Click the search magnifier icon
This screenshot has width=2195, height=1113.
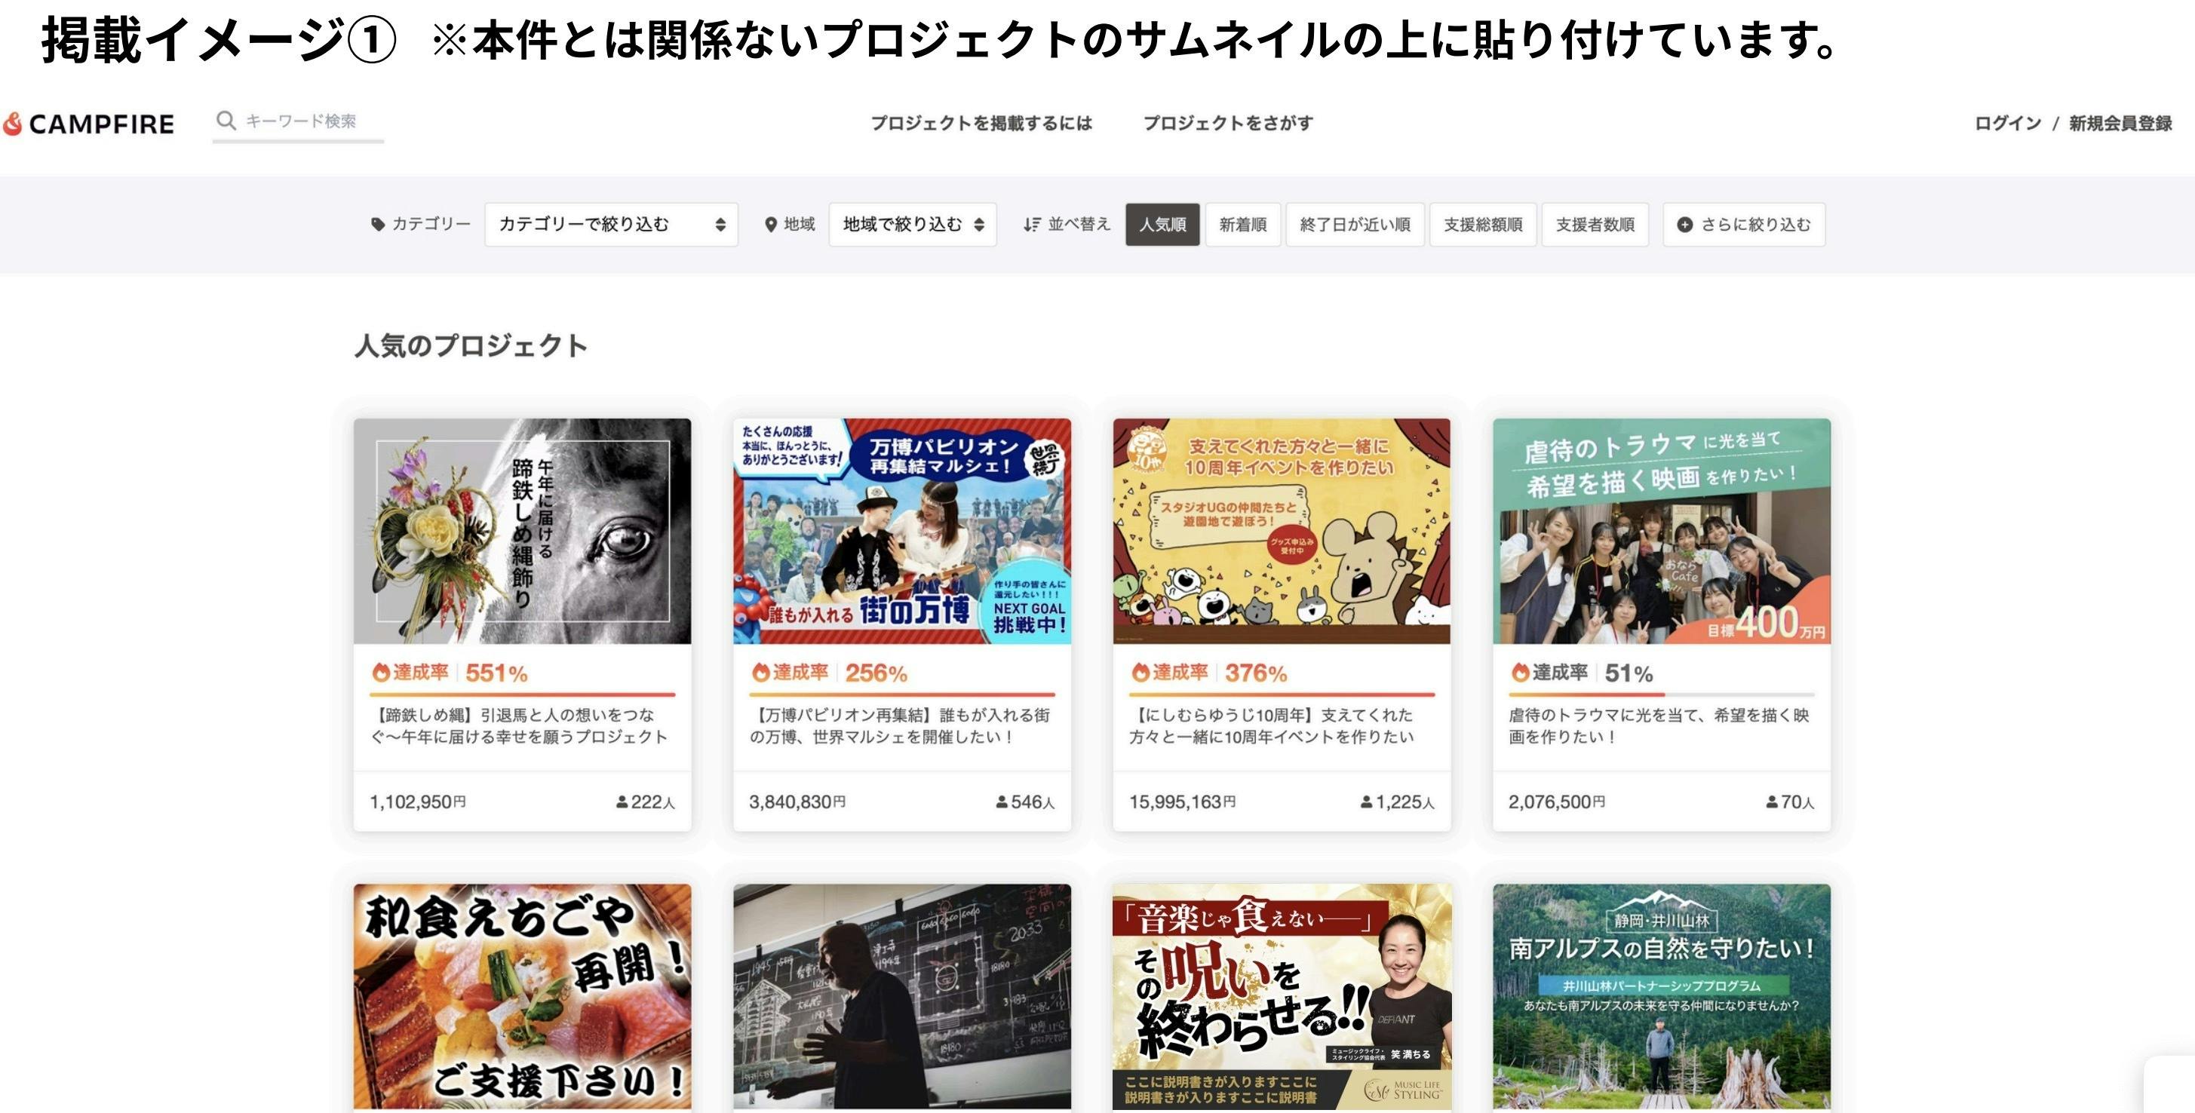(x=226, y=121)
